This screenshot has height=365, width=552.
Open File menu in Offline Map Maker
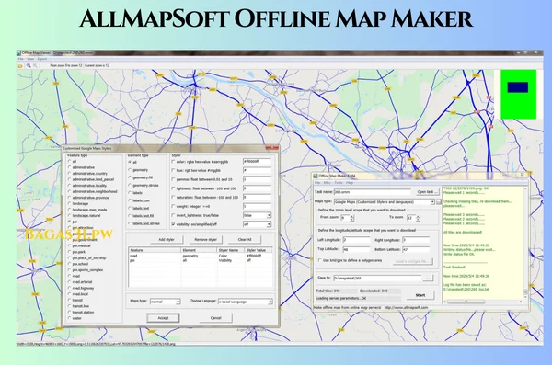click(x=317, y=183)
